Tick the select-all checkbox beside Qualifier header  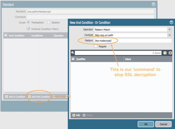73,59
